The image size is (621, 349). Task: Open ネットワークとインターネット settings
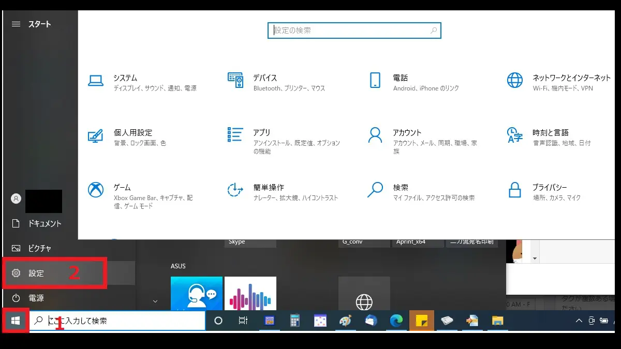click(x=559, y=82)
